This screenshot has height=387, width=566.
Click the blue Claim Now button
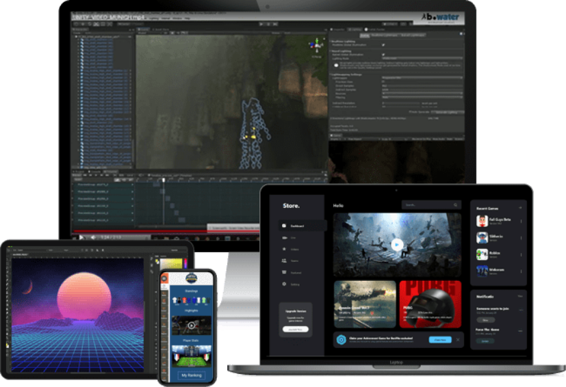pos(440,340)
